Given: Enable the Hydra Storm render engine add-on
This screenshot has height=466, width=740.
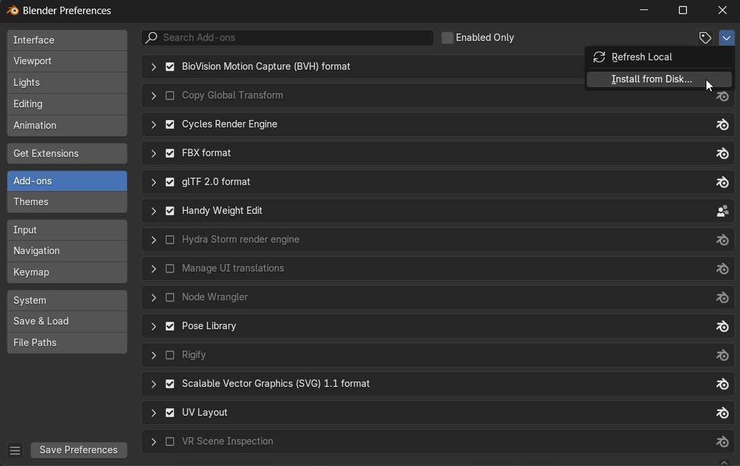Looking at the screenshot, I should pyautogui.click(x=170, y=240).
